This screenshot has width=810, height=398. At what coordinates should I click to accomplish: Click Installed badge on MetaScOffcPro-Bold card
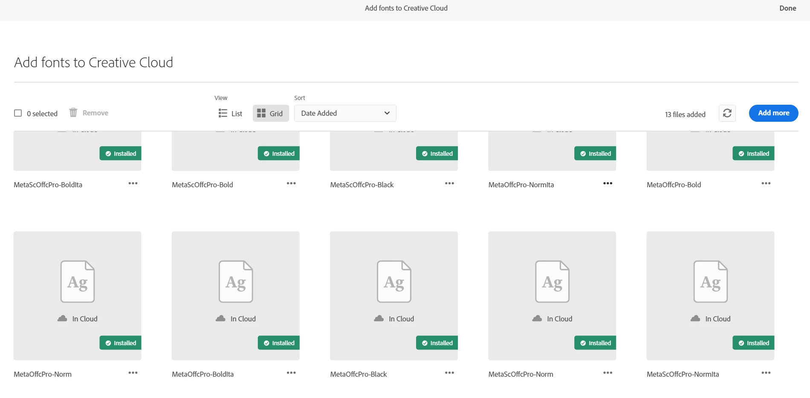tap(279, 154)
